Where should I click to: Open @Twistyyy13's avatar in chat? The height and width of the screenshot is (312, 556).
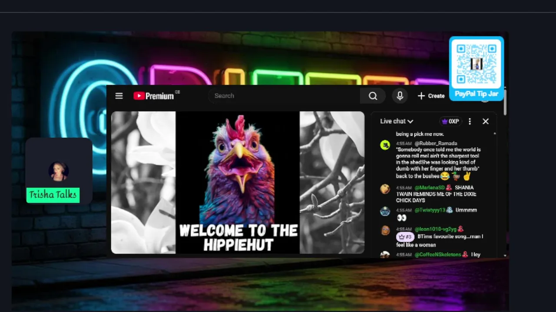point(385,211)
